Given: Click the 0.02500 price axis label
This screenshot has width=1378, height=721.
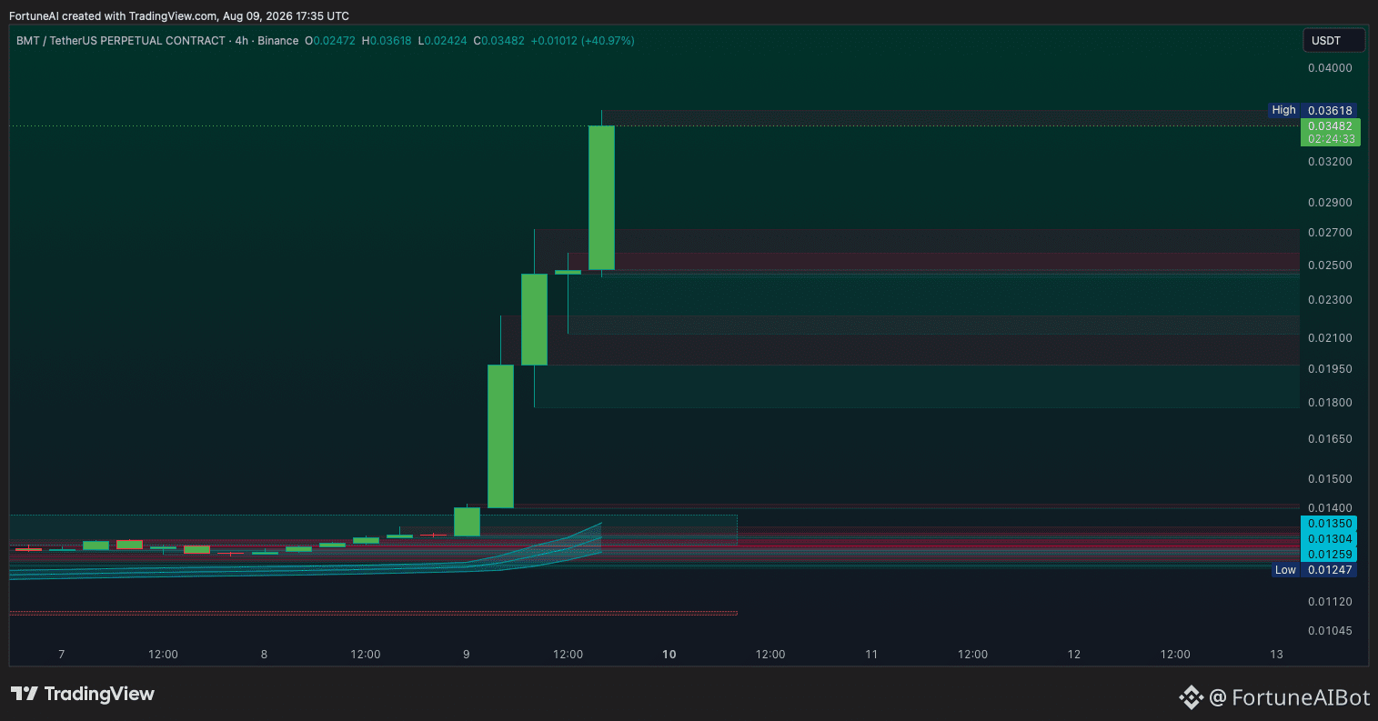Looking at the screenshot, I should pyautogui.click(x=1330, y=265).
